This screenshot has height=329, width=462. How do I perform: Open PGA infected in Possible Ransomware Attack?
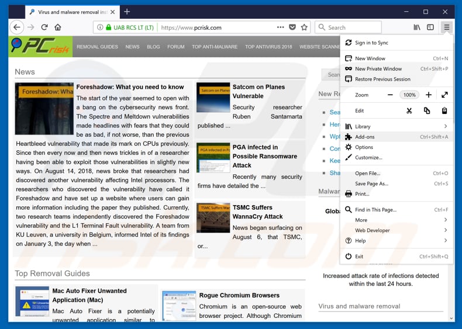pyautogui.click(x=264, y=156)
